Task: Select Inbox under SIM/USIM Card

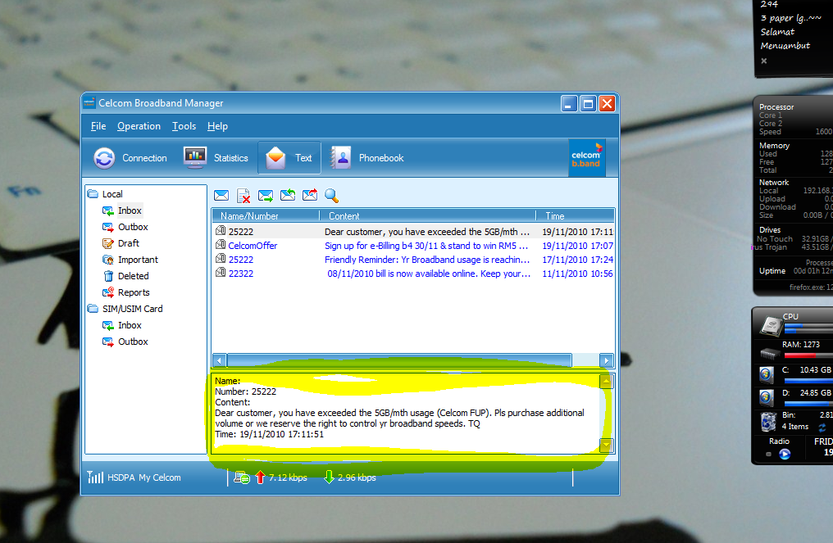Action: [x=130, y=325]
